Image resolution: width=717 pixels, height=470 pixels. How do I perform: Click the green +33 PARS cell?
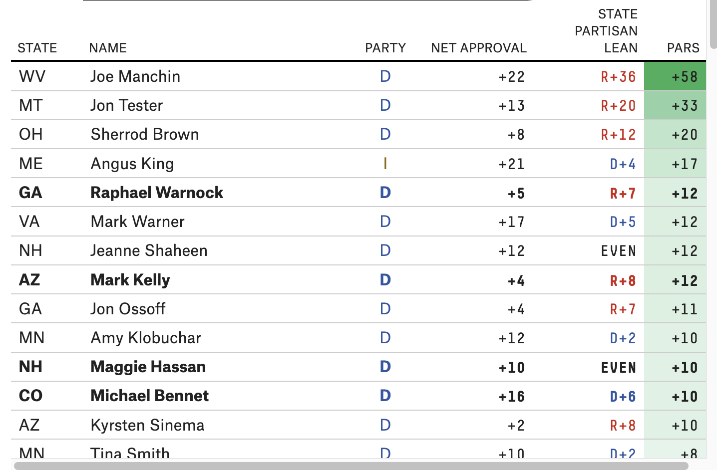click(675, 105)
